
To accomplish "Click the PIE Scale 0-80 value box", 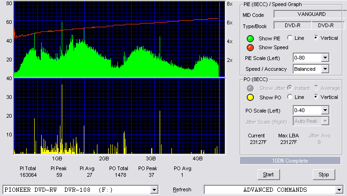I will click(307, 58).
